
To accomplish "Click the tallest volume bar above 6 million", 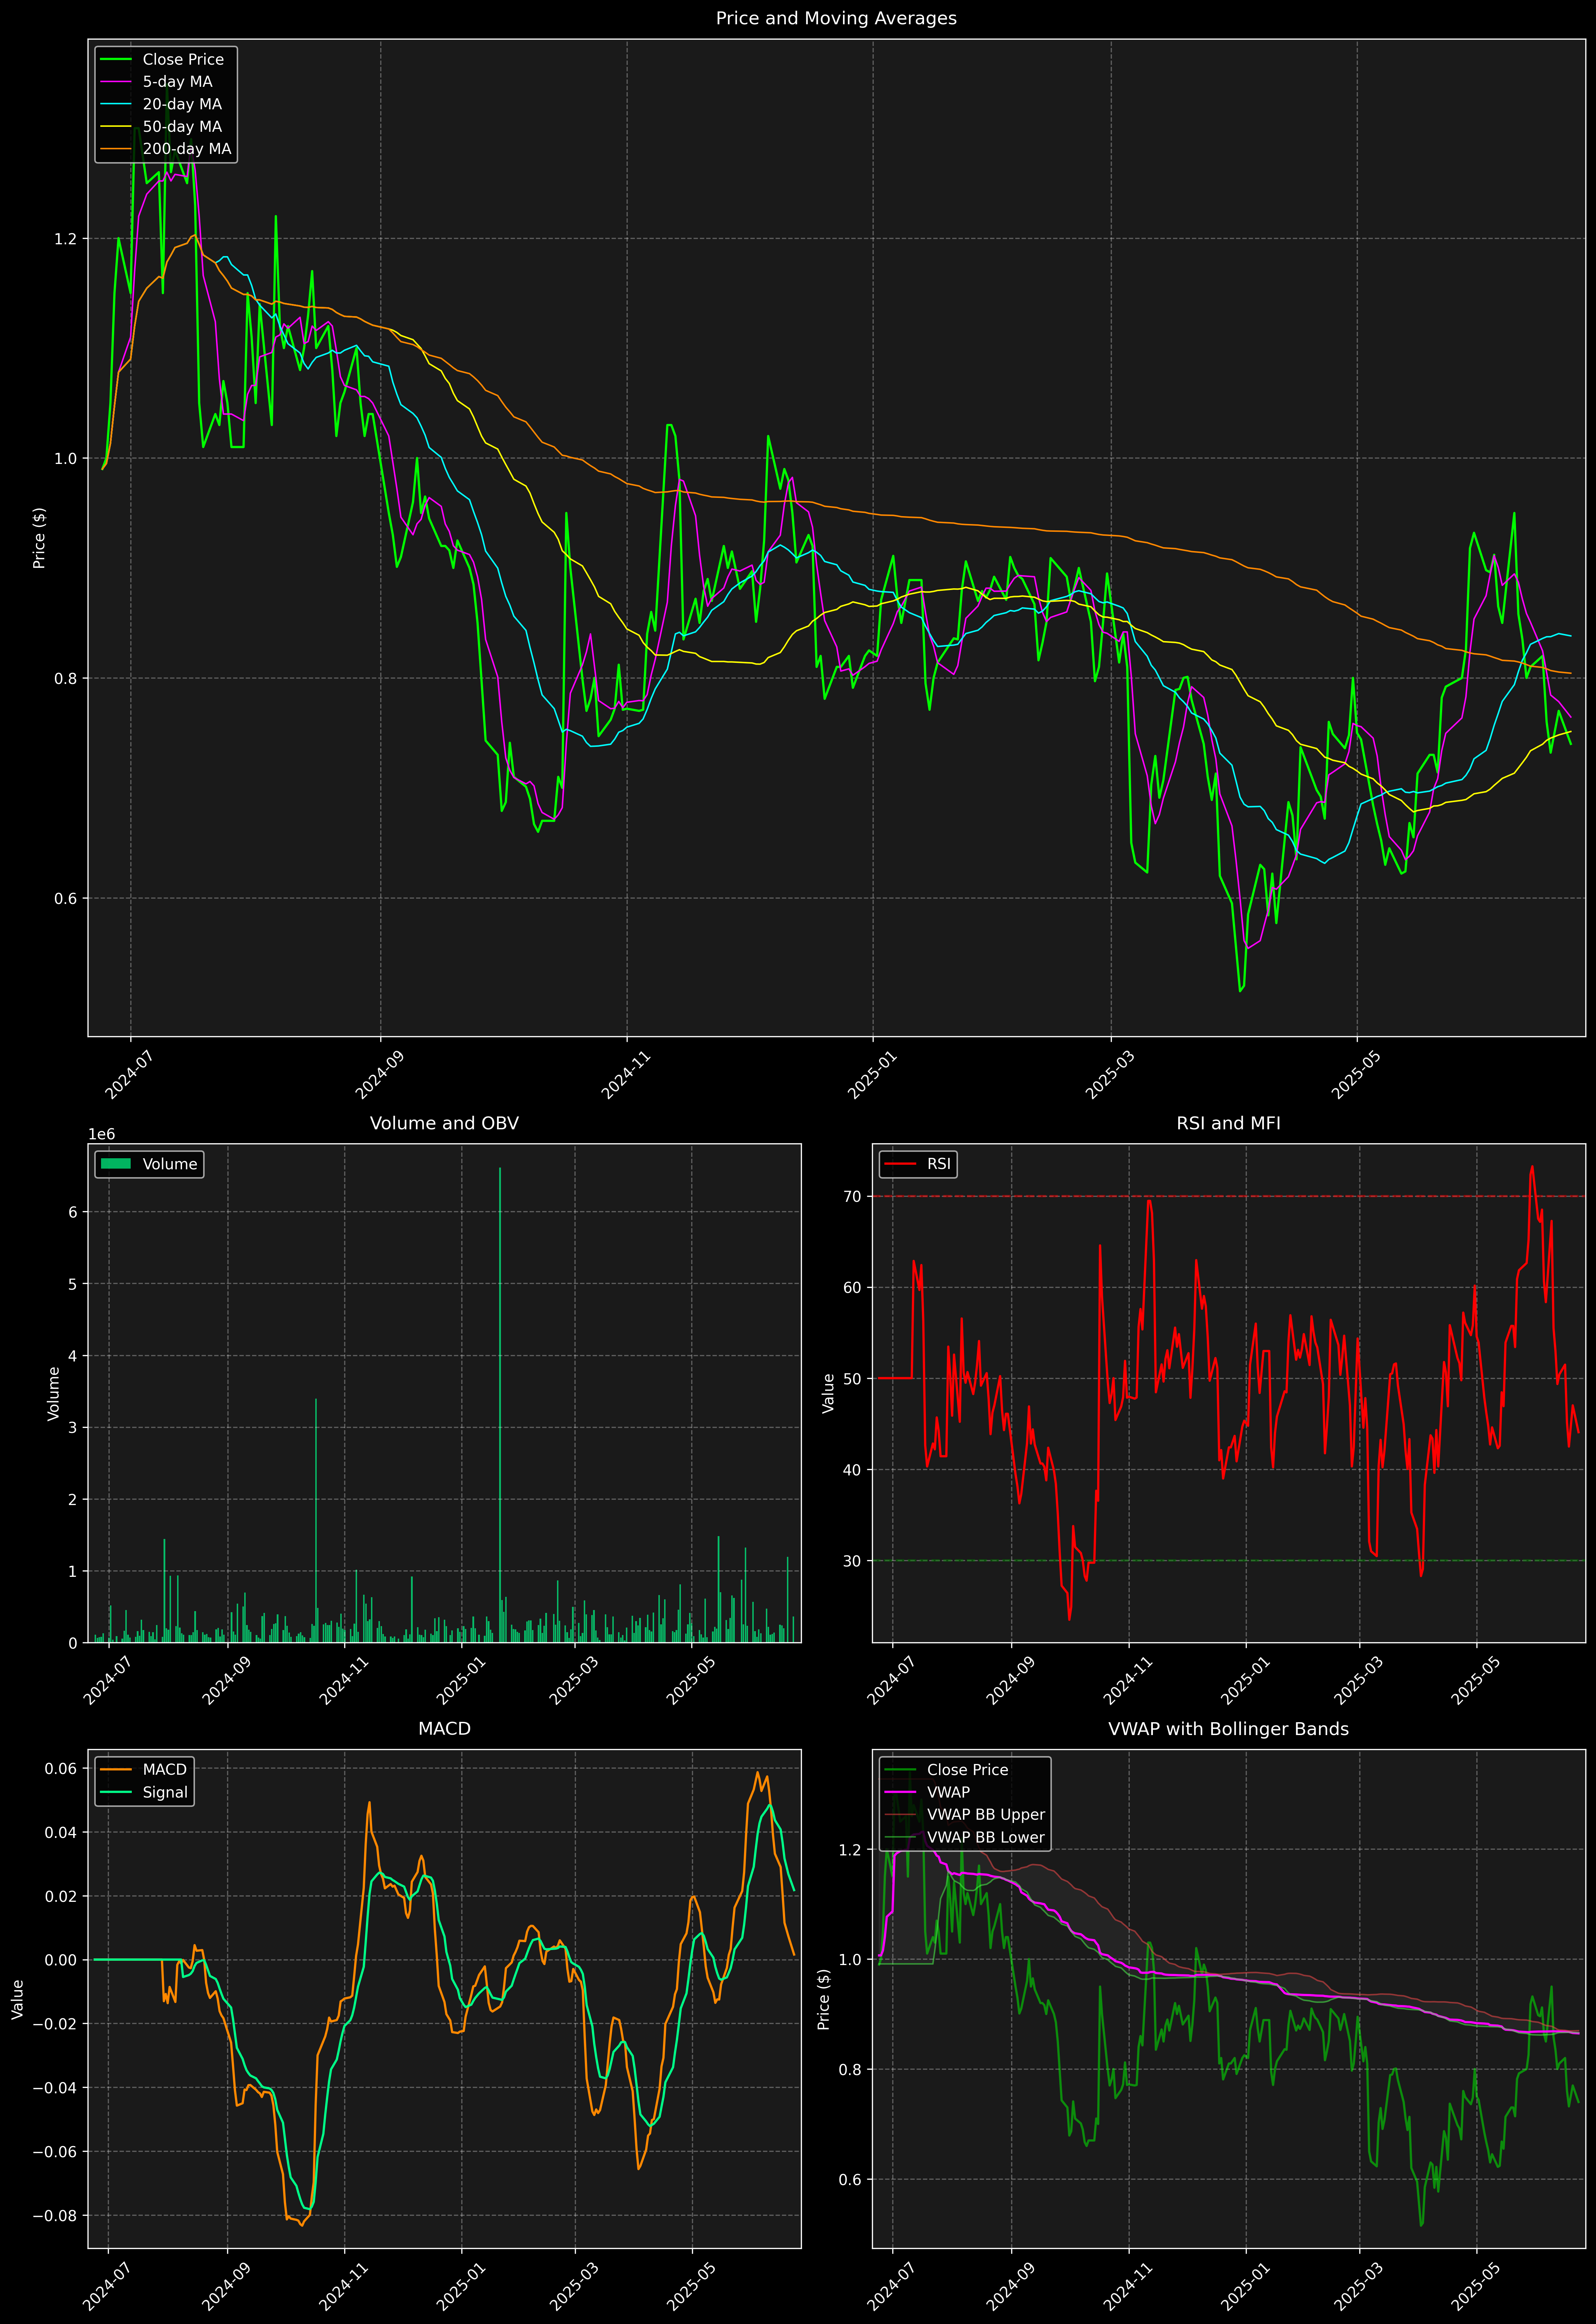I will pos(500,1405).
